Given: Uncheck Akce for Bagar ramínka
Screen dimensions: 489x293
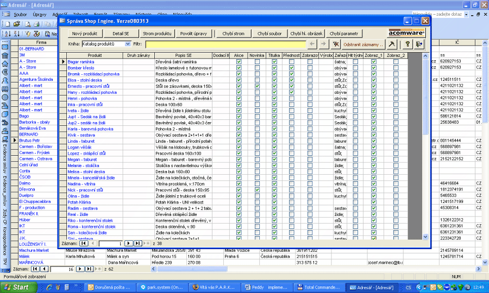Looking at the screenshot, I should click(x=239, y=62).
